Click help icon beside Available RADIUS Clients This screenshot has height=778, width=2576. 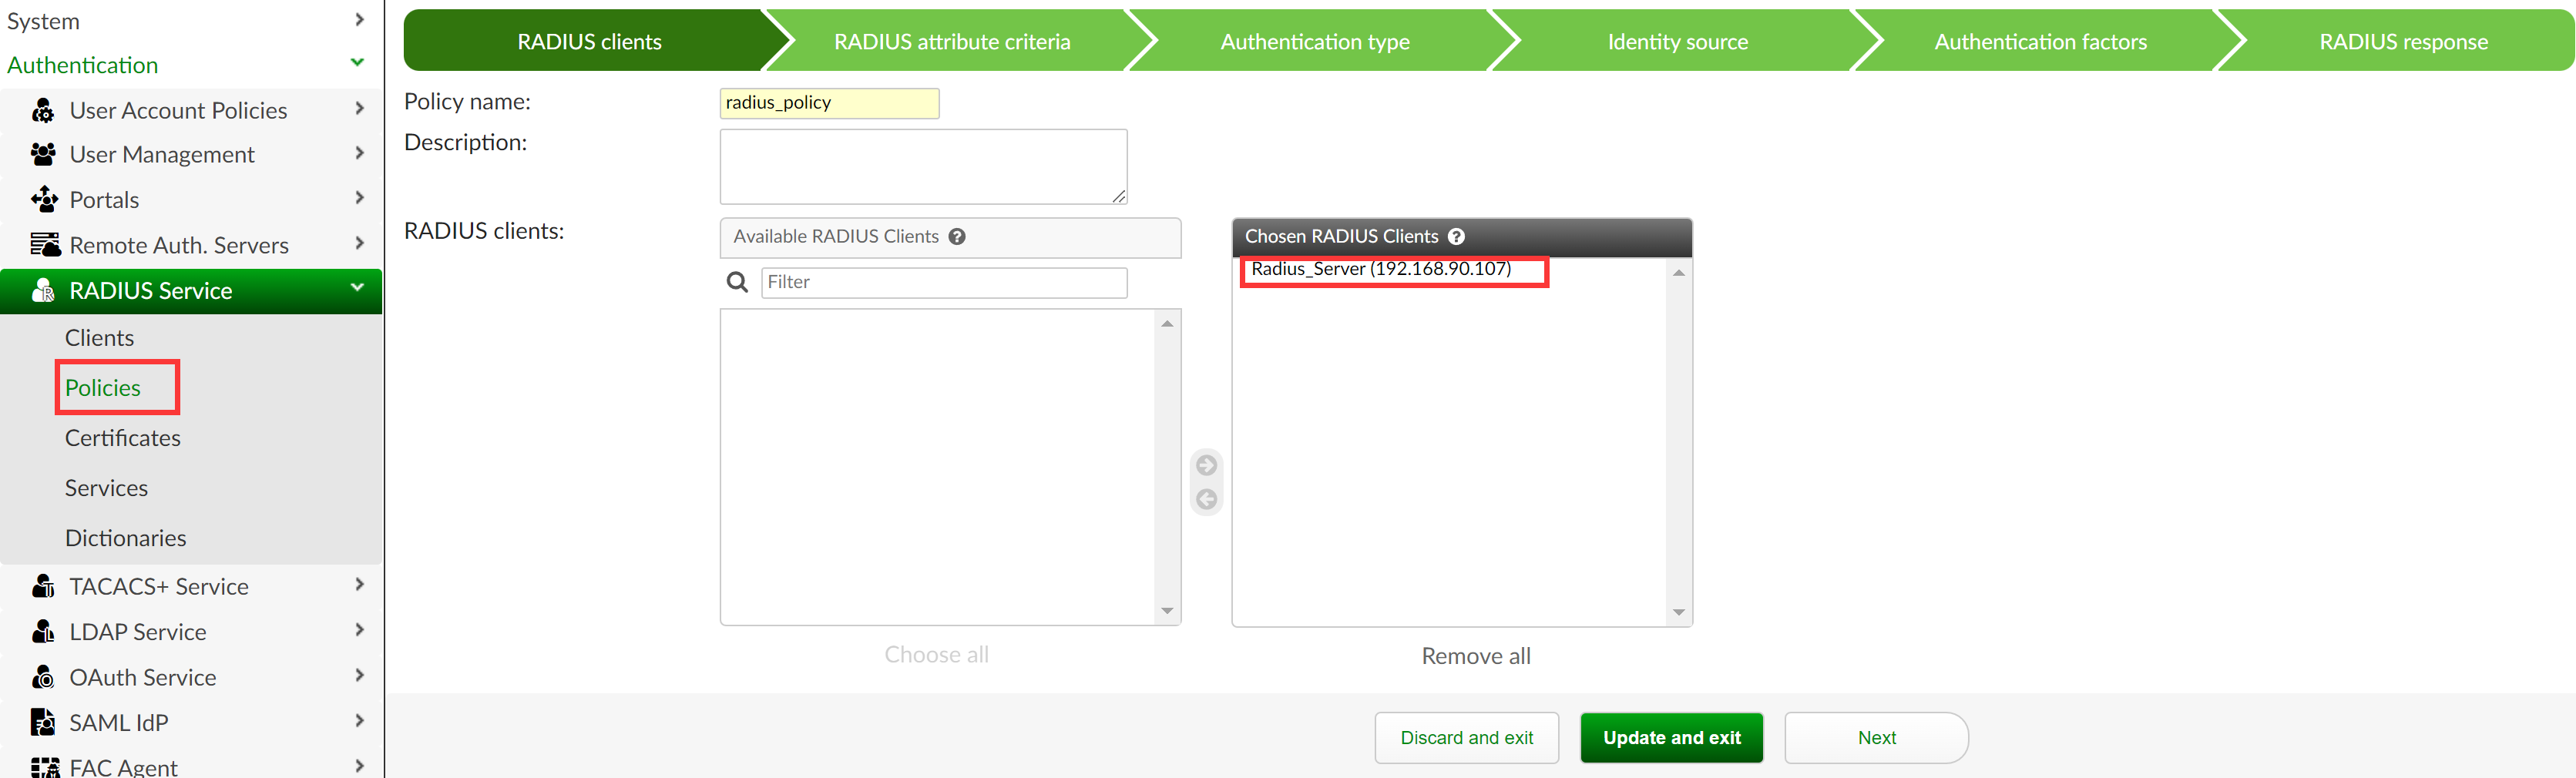(957, 237)
